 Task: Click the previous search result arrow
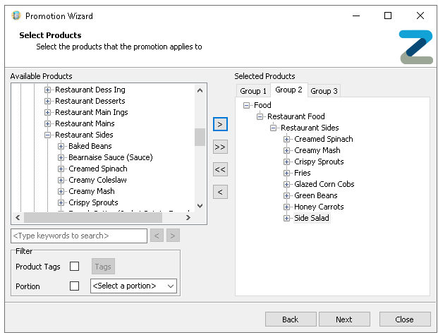pyautogui.click(x=157, y=236)
